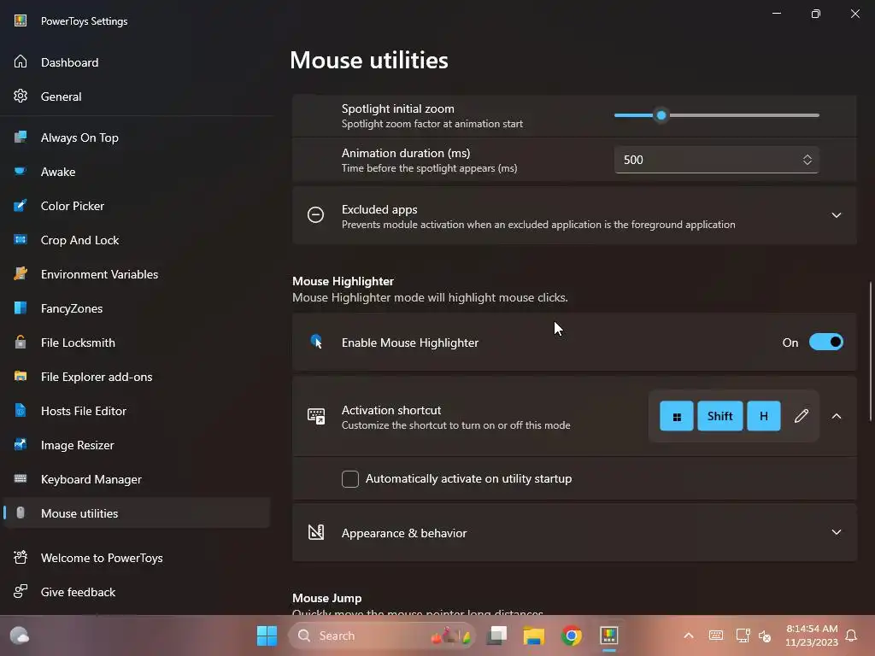Viewport: 875px width, 656px height.
Task: Check Automatically activate on utility startup
Action: (349, 478)
